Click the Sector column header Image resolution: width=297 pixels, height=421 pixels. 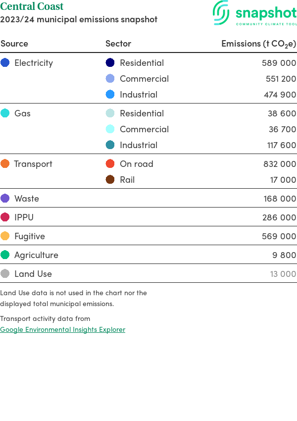118,44
